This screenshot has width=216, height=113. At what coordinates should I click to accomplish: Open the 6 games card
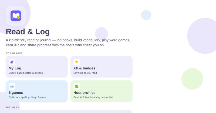(x=37, y=91)
